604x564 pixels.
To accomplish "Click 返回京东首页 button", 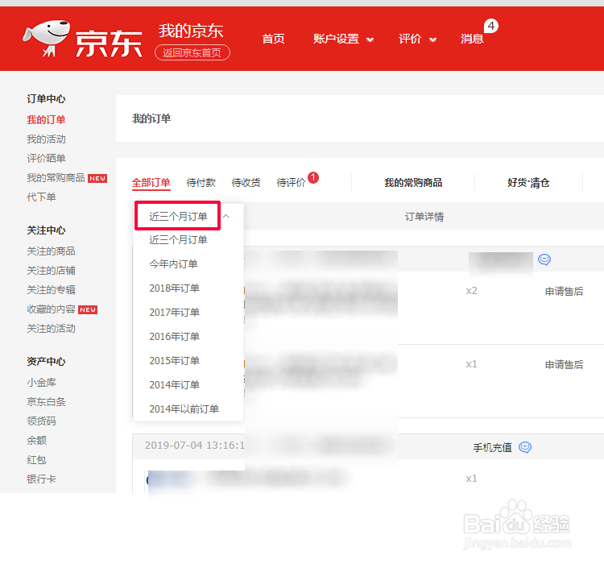I will 192,53.
